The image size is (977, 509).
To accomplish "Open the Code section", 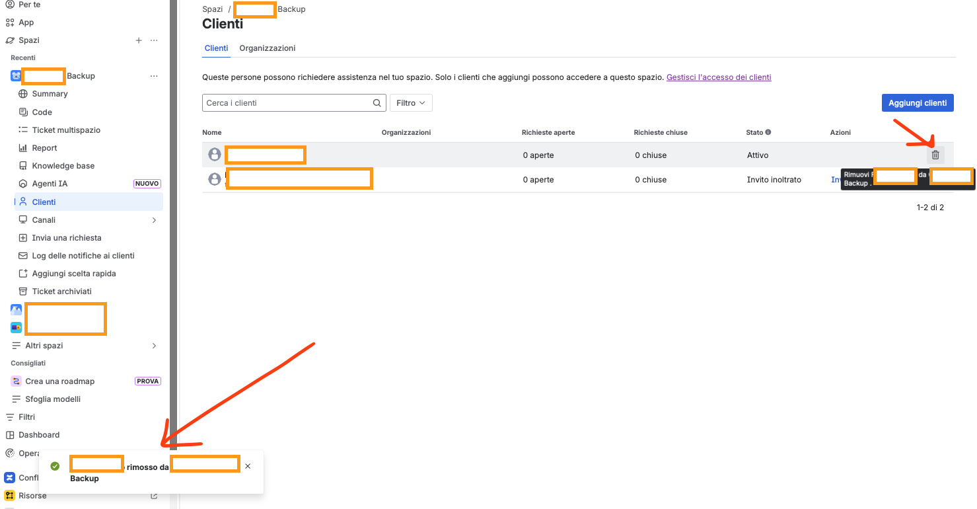I will (42, 112).
